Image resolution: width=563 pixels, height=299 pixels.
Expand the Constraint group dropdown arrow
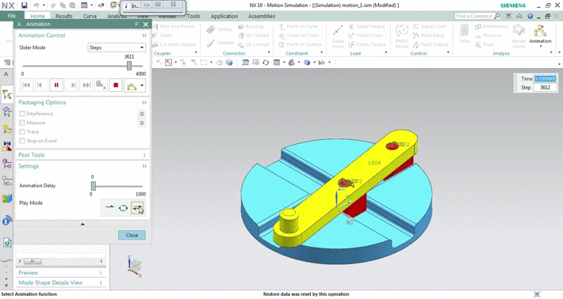tap(321, 53)
